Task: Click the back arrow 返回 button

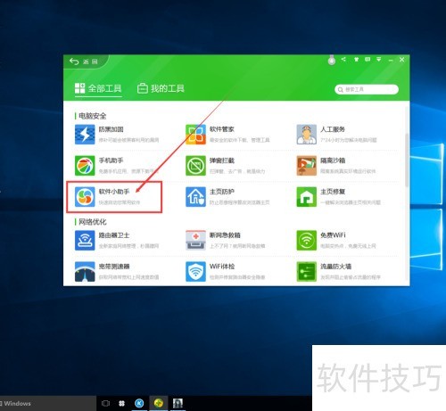Action: [x=84, y=62]
